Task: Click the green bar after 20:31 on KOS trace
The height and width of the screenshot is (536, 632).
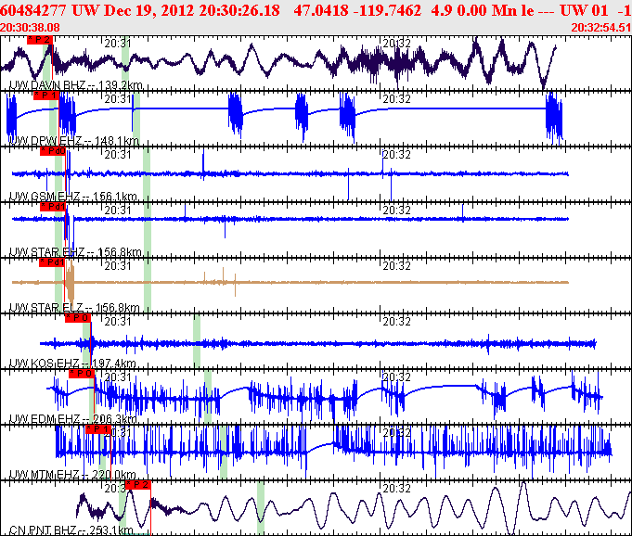Action: click(x=197, y=341)
